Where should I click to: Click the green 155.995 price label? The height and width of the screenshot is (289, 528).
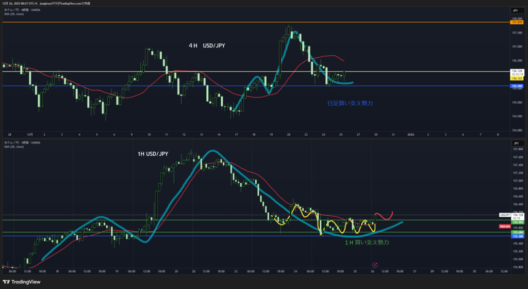click(x=516, y=222)
